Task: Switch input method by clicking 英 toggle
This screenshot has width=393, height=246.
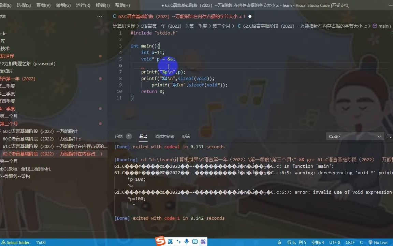Action: (x=170, y=242)
